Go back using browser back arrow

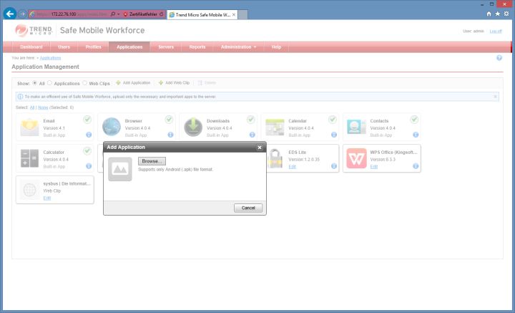click(x=10, y=14)
